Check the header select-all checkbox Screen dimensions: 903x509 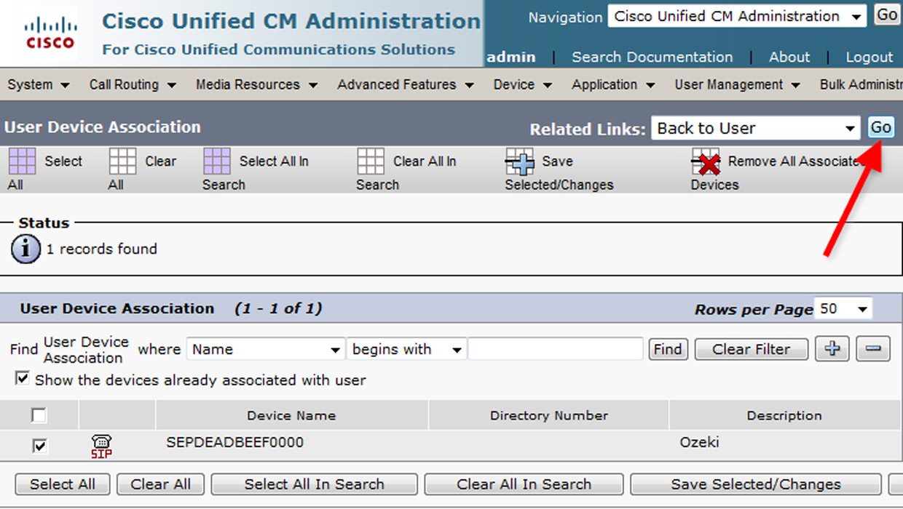(39, 415)
